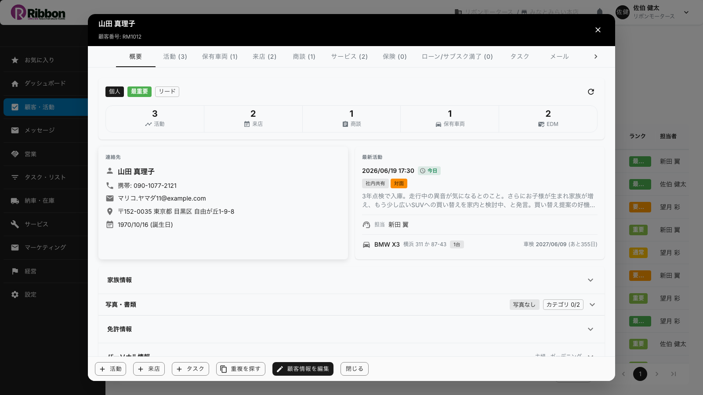Click the 対面 orange tag

point(399,183)
